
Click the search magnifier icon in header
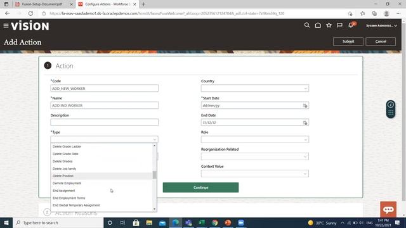tap(307, 25)
